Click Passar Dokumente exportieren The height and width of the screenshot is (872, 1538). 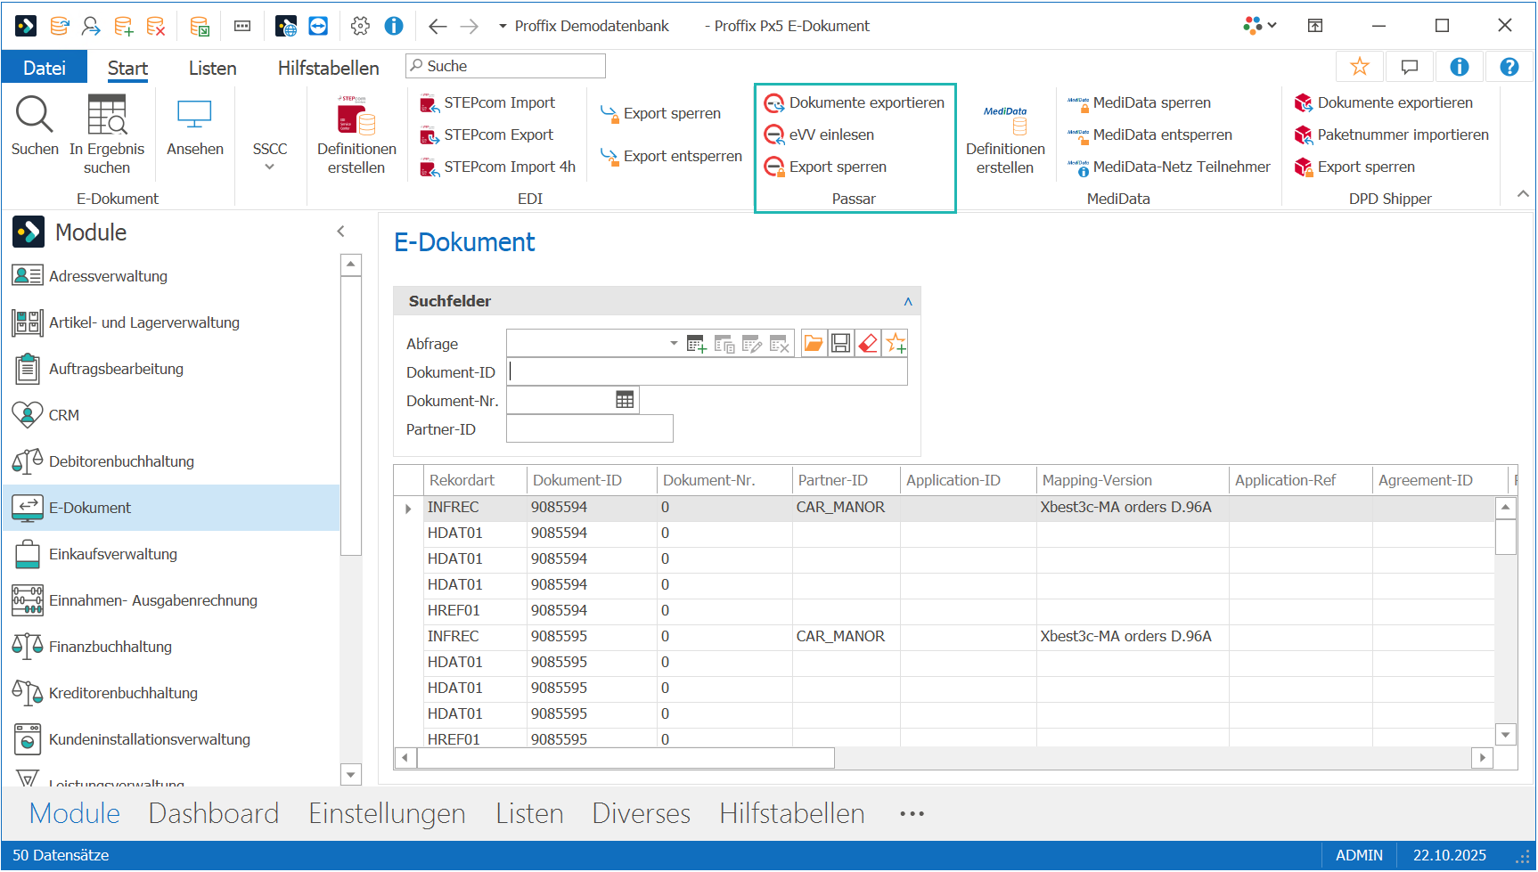pos(855,103)
